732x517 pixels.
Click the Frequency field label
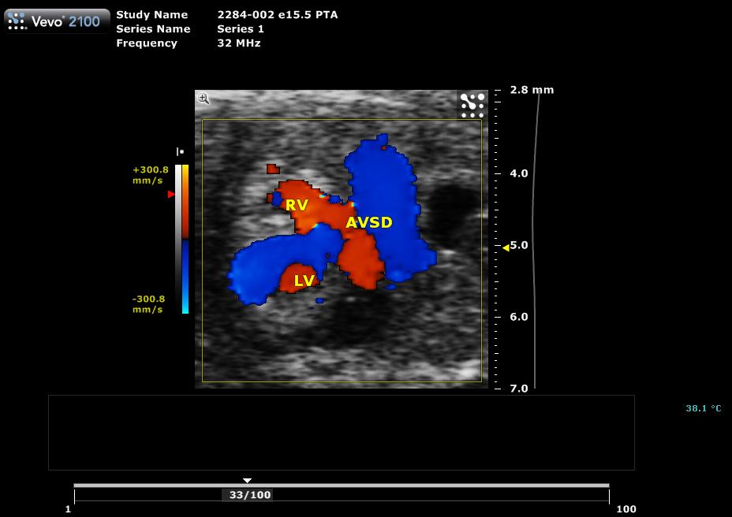147,43
